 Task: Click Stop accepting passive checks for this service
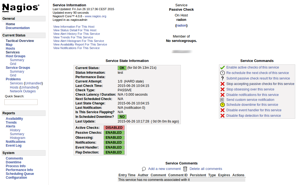coord(260,84)
